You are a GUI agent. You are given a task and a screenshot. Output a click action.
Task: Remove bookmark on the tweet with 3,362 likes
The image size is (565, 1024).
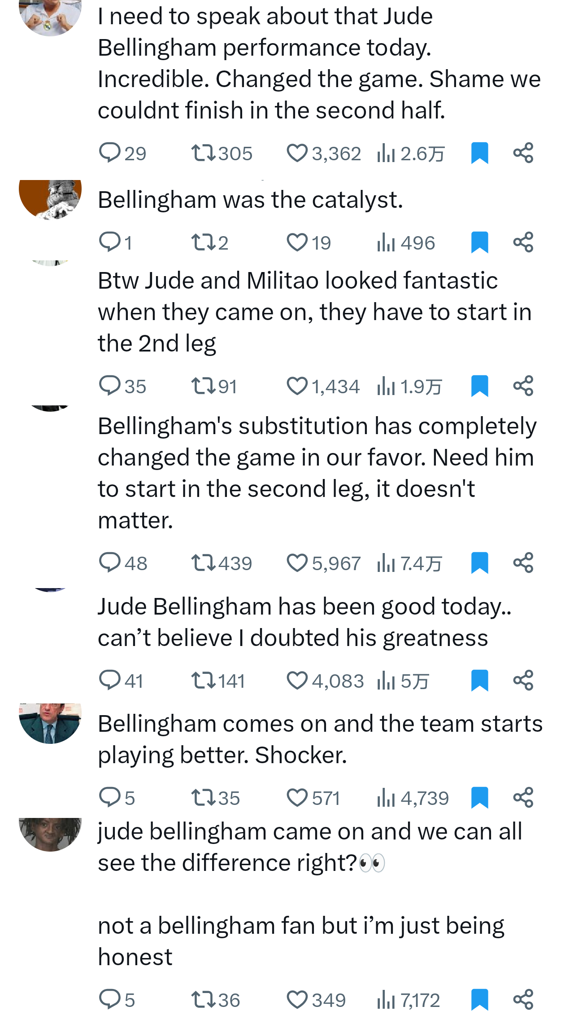(479, 153)
